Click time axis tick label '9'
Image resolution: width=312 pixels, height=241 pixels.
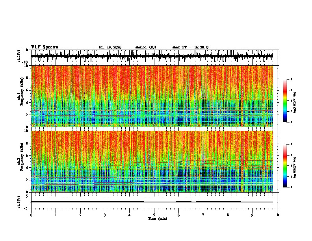coord(252,215)
